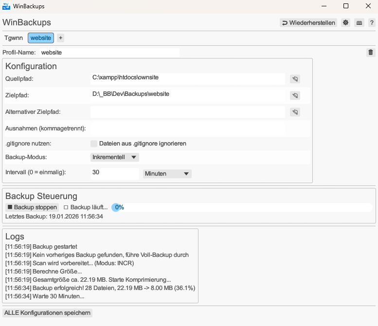The width and height of the screenshot is (378, 326).
Task: Focus the empty Alternativer Zielpfad field
Action: (x=188, y=112)
